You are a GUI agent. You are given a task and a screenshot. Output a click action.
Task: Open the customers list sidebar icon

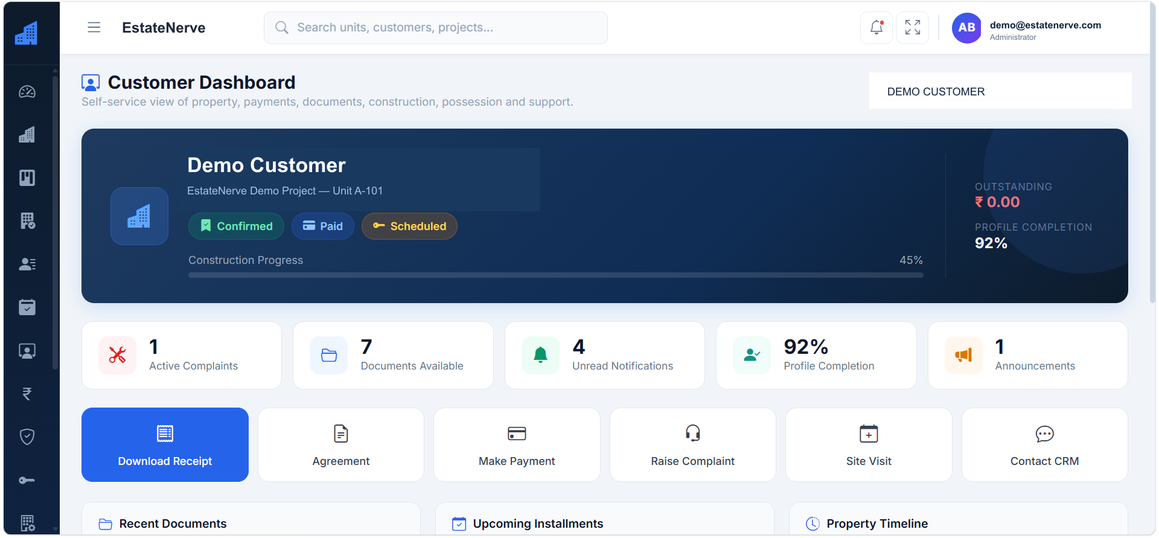(27, 264)
